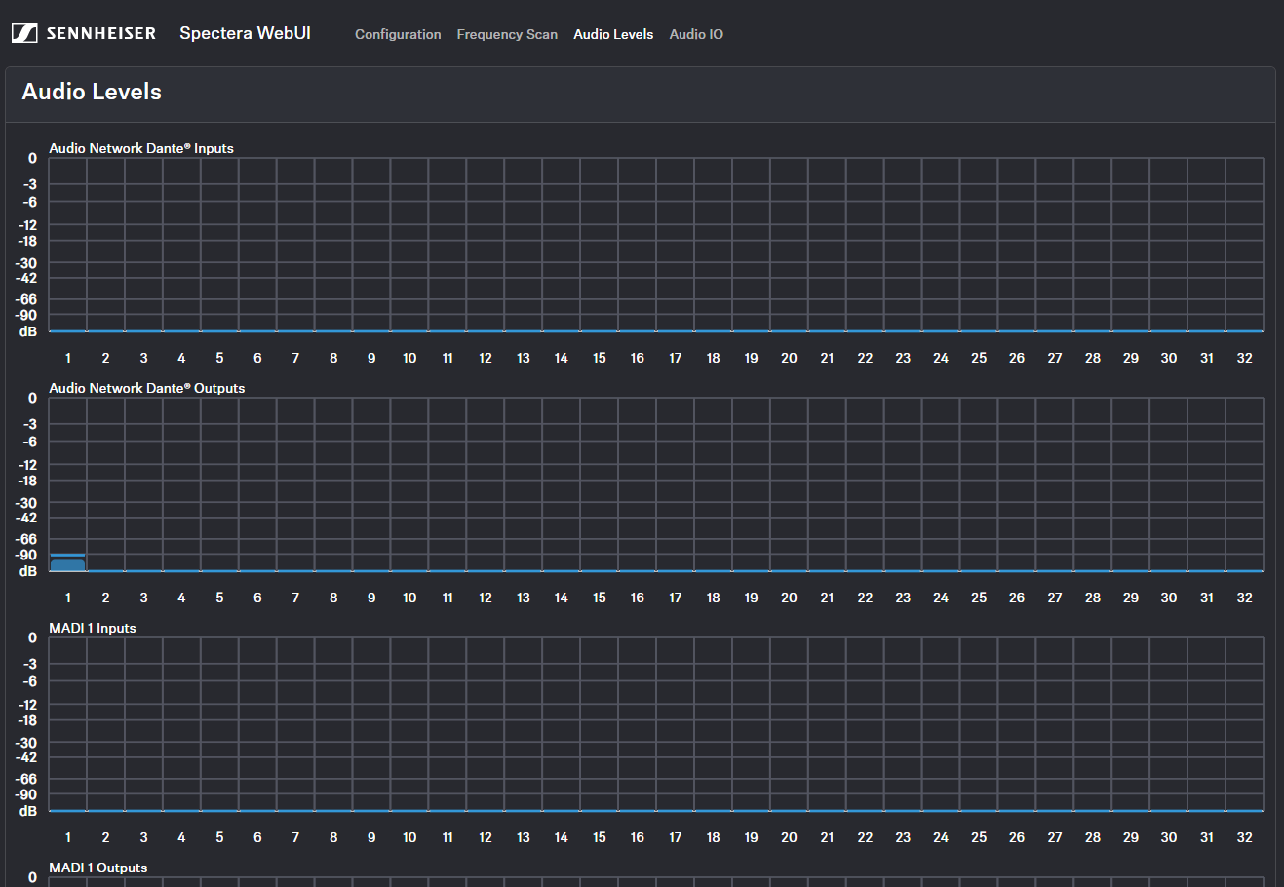Select Dante Inputs channel 16 meter column
Screen dimensions: 1284x887
click(x=637, y=245)
